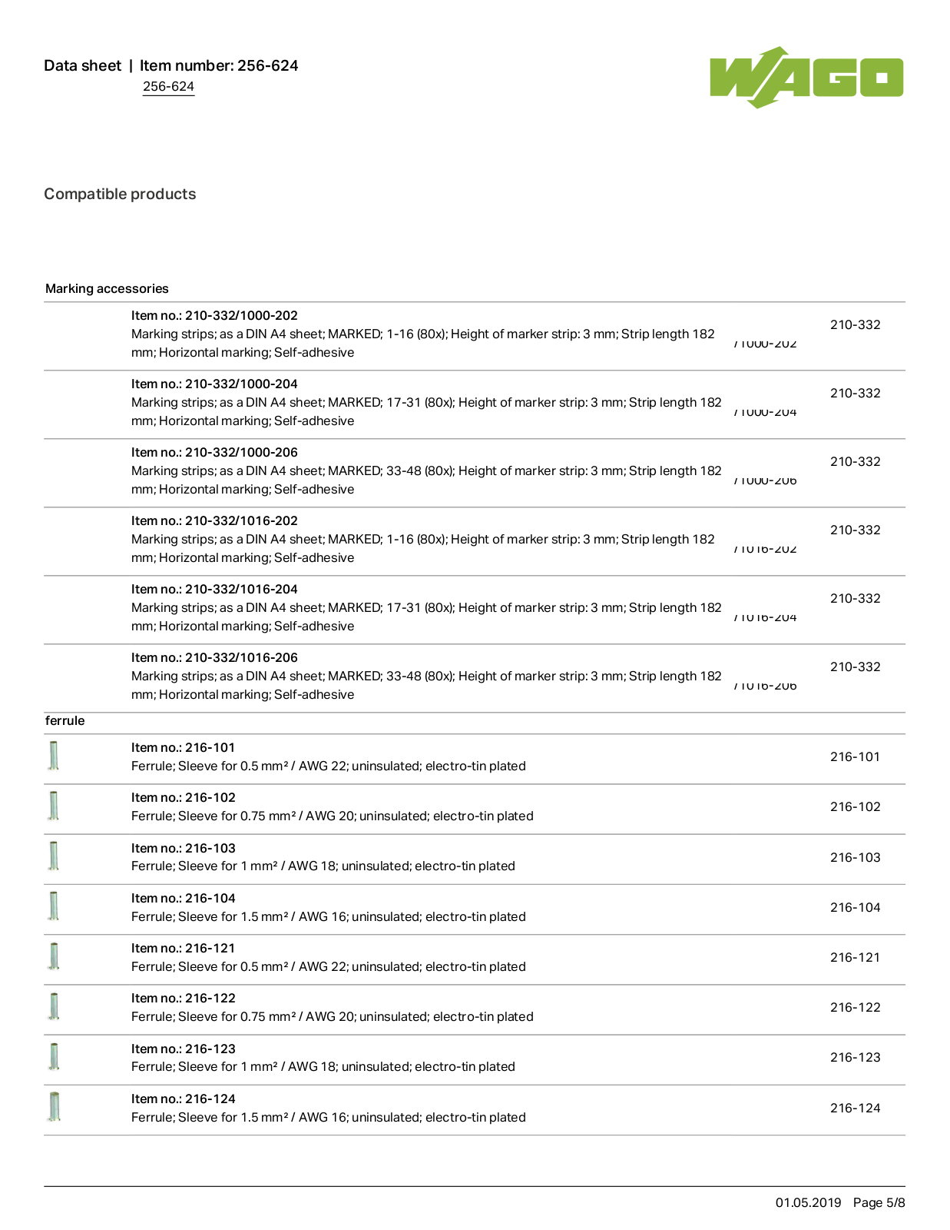Open link 216-104 in right column
This screenshot has width=950, height=1230.
pos(855,907)
